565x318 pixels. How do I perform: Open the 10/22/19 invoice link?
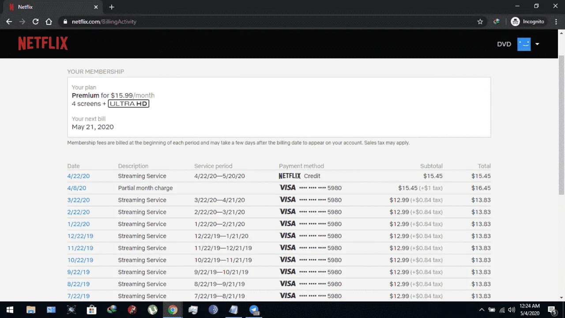[80, 260]
